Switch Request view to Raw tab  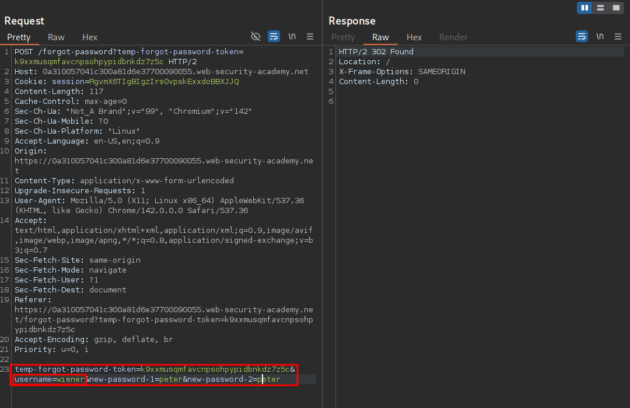56,37
